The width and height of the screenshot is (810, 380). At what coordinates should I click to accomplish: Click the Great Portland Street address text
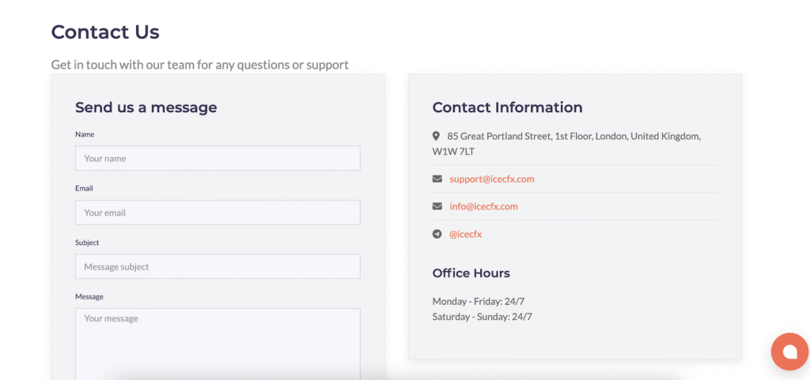tap(566, 144)
